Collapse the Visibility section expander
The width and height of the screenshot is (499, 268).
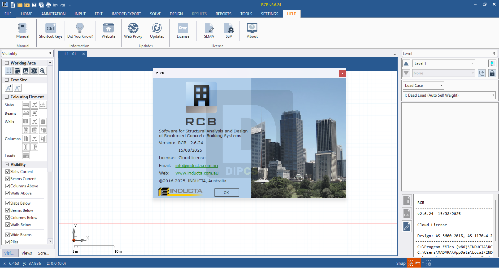point(7,164)
